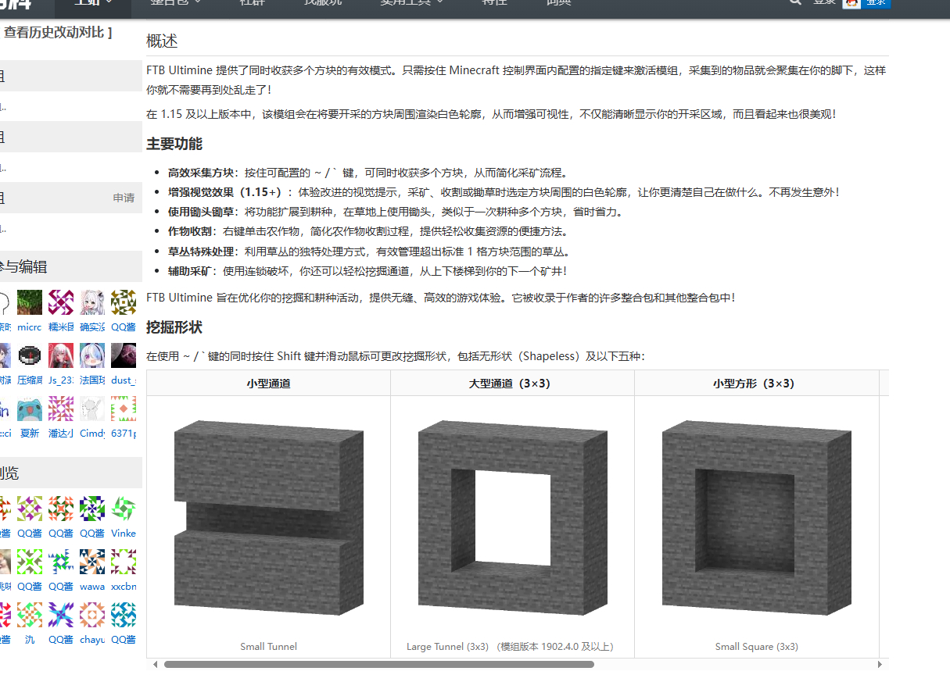The image size is (950, 689).
Task: Open the purple-blue pinwheel QQ酱 avatar beside chayu
Action: 61,615
